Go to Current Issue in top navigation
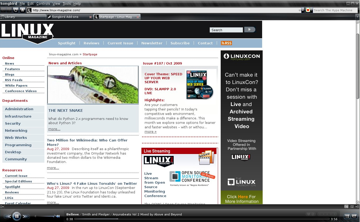 click(x=120, y=43)
